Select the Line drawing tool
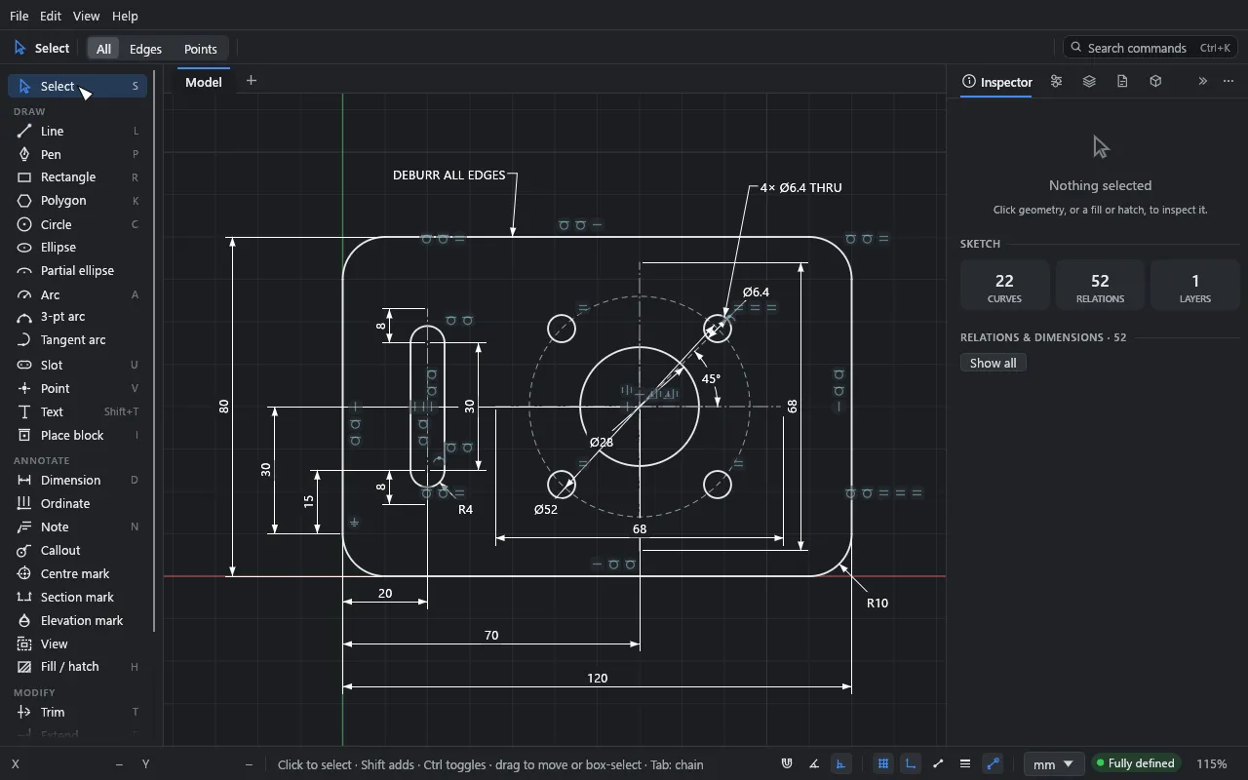Viewport: 1248px width, 780px height. pos(78,131)
